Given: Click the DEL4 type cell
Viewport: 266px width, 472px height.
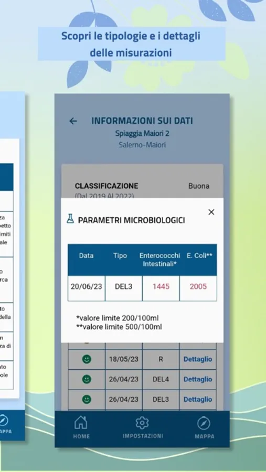Looking at the screenshot, I should click(161, 379).
